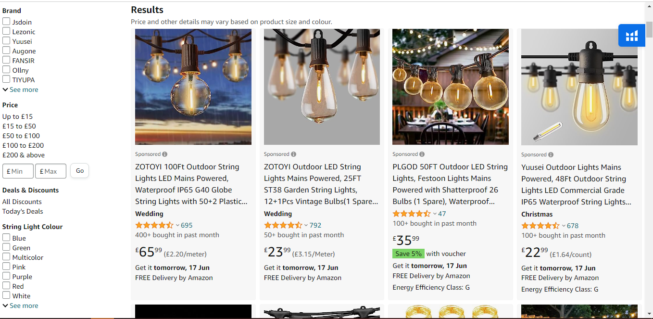Screen dimensions: 653x319
Task: Click star rating of ZOTOYI 100Ft lights
Action: [154, 225]
